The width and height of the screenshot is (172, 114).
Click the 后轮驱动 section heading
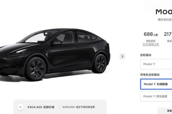146,55
